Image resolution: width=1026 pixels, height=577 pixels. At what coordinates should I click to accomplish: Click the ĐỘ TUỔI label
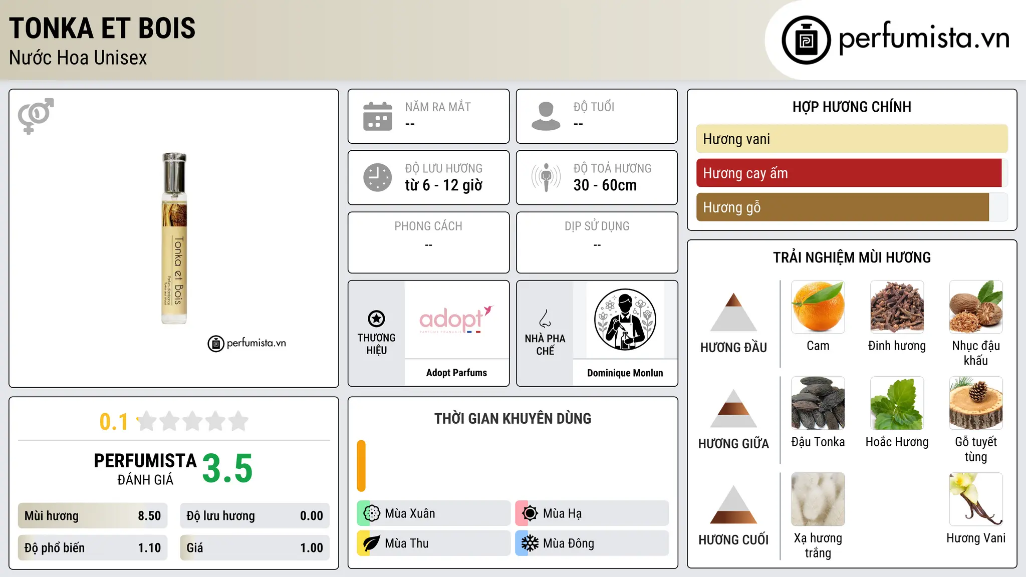coord(594,107)
